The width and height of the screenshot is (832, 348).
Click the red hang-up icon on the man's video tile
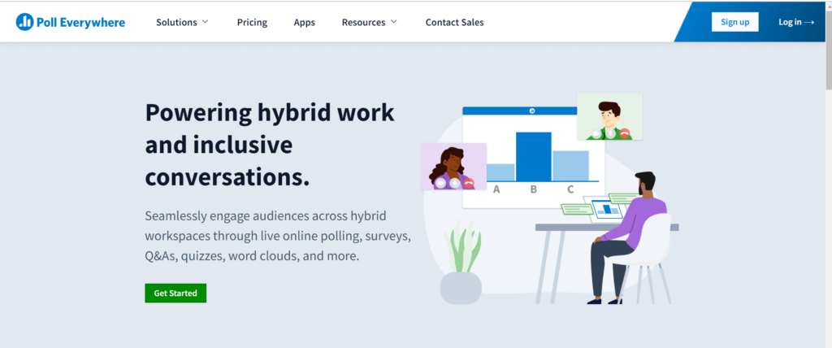[624, 133]
